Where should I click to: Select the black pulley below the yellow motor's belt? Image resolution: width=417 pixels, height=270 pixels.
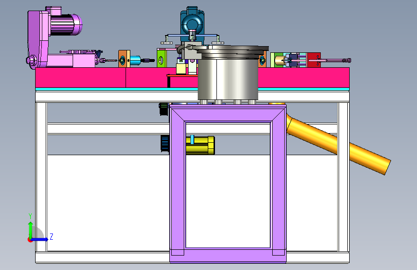click(x=165, y=144)
